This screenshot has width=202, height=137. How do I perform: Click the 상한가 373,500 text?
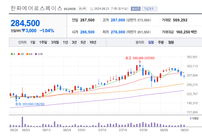(139, 20)
